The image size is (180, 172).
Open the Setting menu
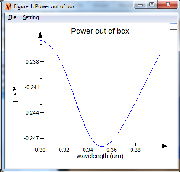click(x=31, y=17)
